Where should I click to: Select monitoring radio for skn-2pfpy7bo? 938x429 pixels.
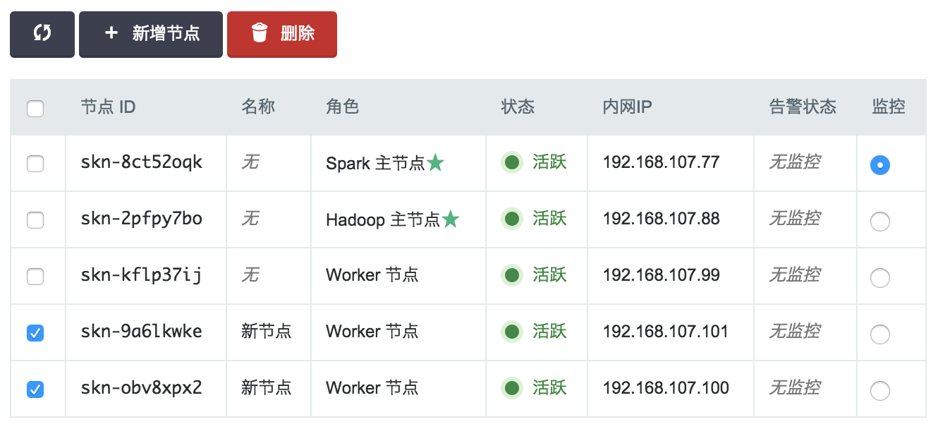click(880, 222)
